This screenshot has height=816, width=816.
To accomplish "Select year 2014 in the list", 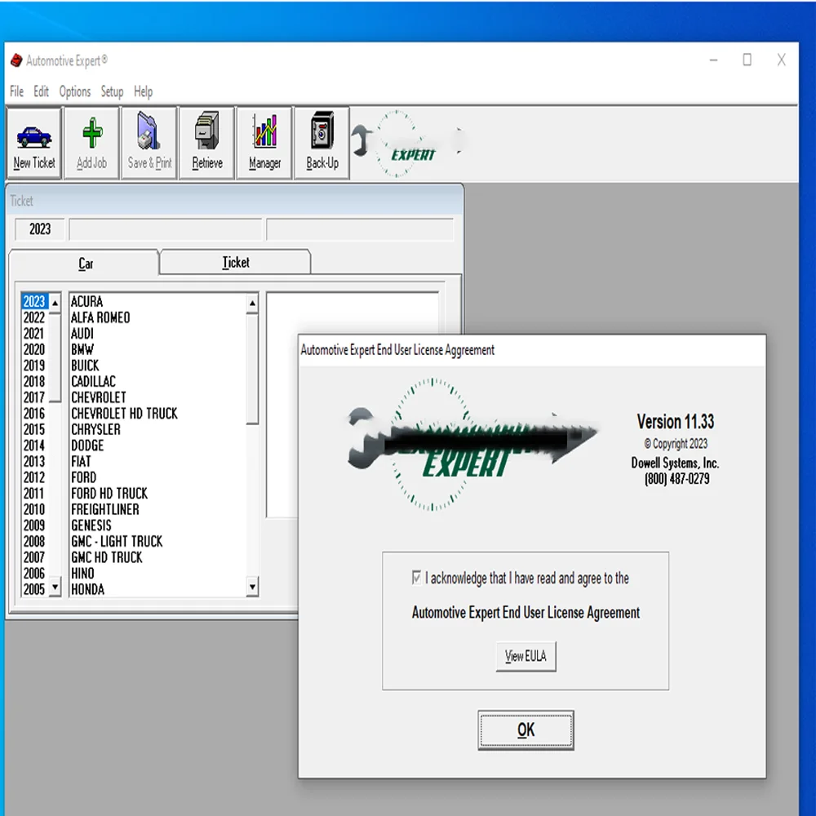I will point(34,446).
